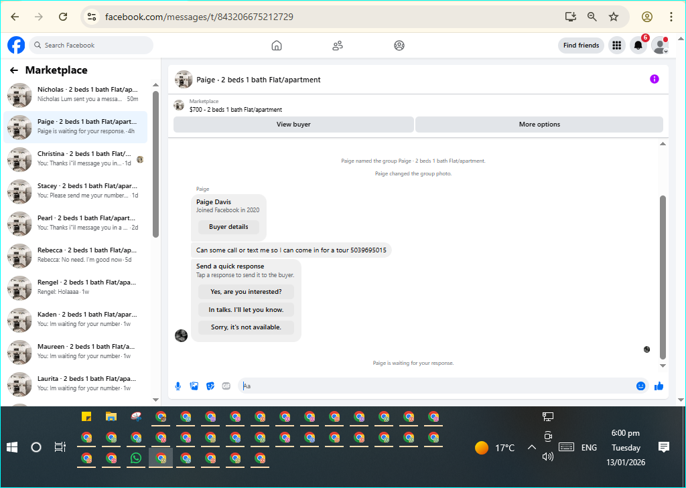This screenshot has height=488, width=686.
Task: Click Paige's avatar in the chat header
Action: (x=184, y=79)
